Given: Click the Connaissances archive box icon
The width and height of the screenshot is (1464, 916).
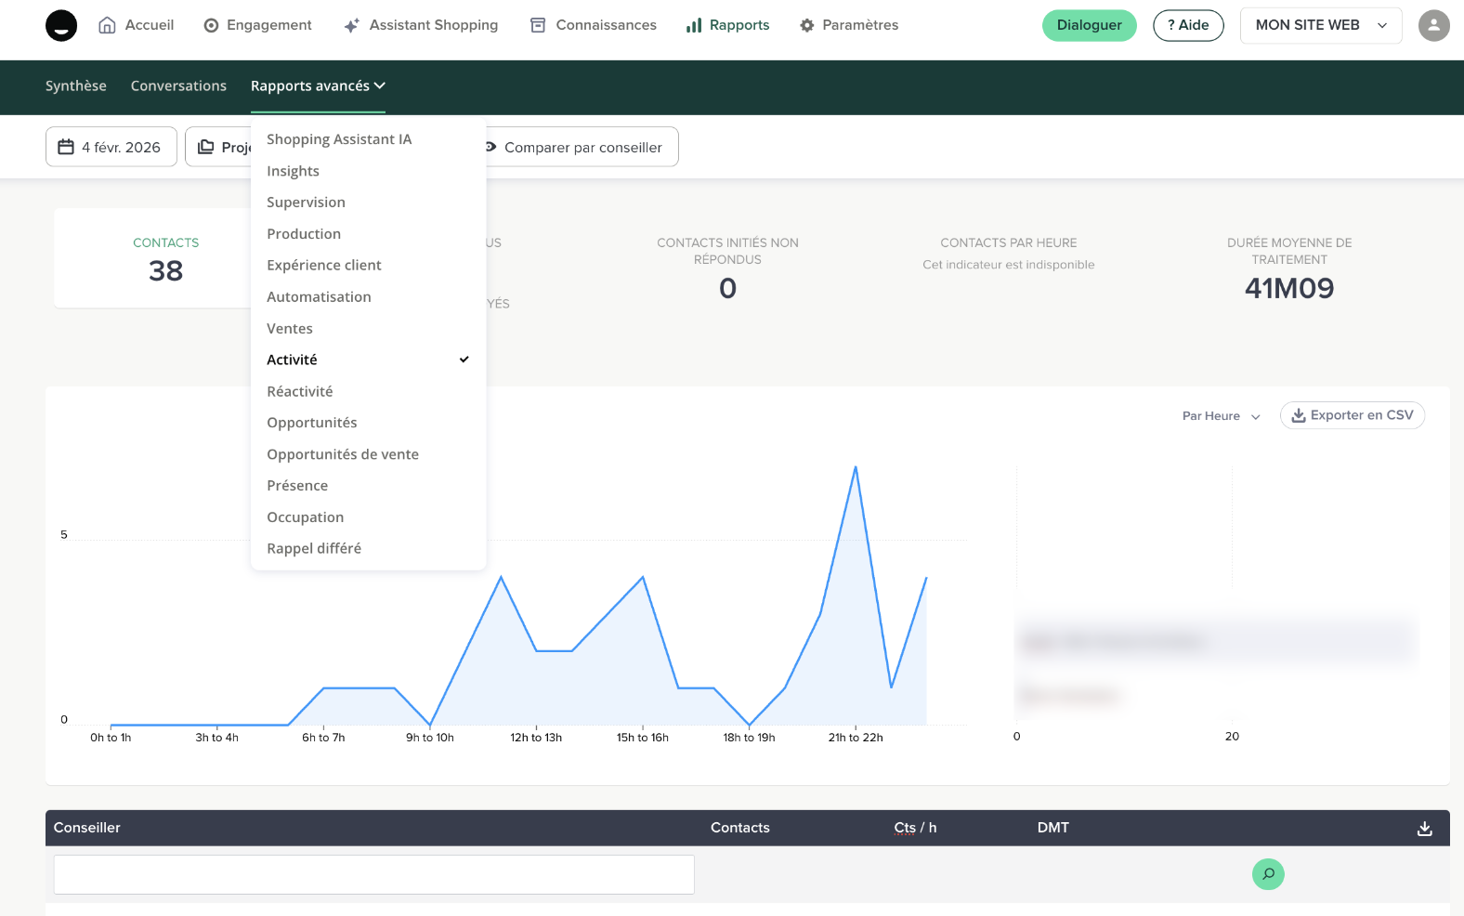Looking at the screenshot, I should point(538,25).
